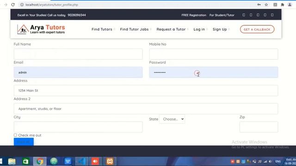Focus the Mobile No input field

(x=214, y=54)
